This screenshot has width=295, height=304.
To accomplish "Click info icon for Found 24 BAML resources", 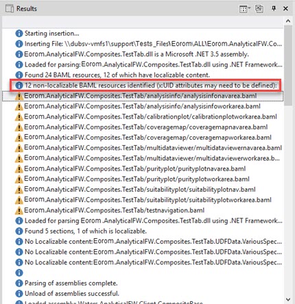I will click(19, 75).
